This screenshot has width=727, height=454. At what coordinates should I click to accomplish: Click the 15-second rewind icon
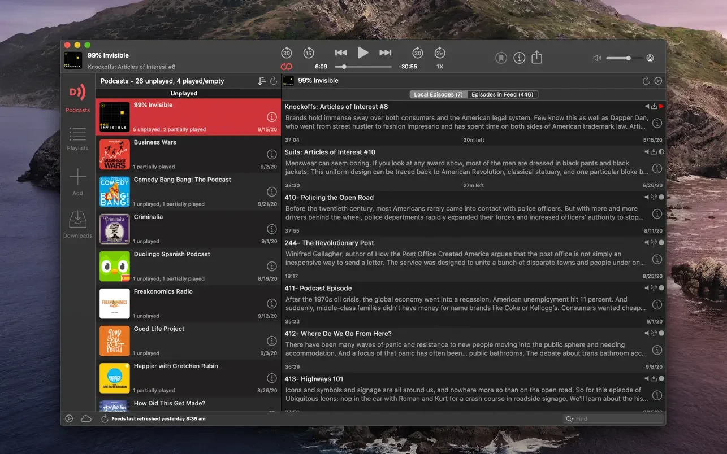coord(308,53)
